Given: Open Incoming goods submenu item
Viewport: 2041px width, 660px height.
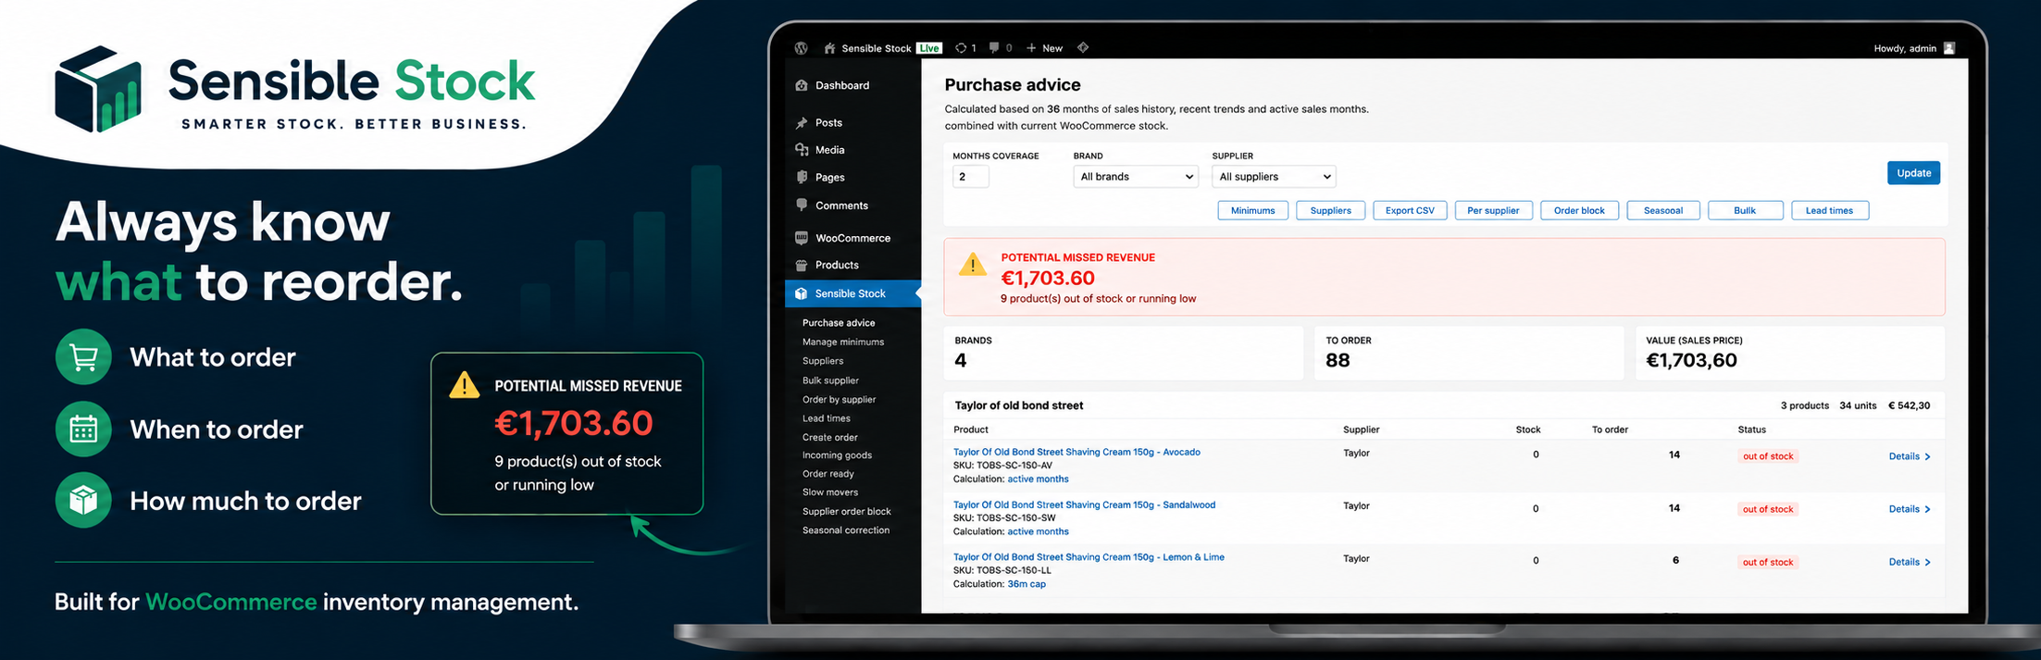Looking at the screenshot, I should 837,455.
